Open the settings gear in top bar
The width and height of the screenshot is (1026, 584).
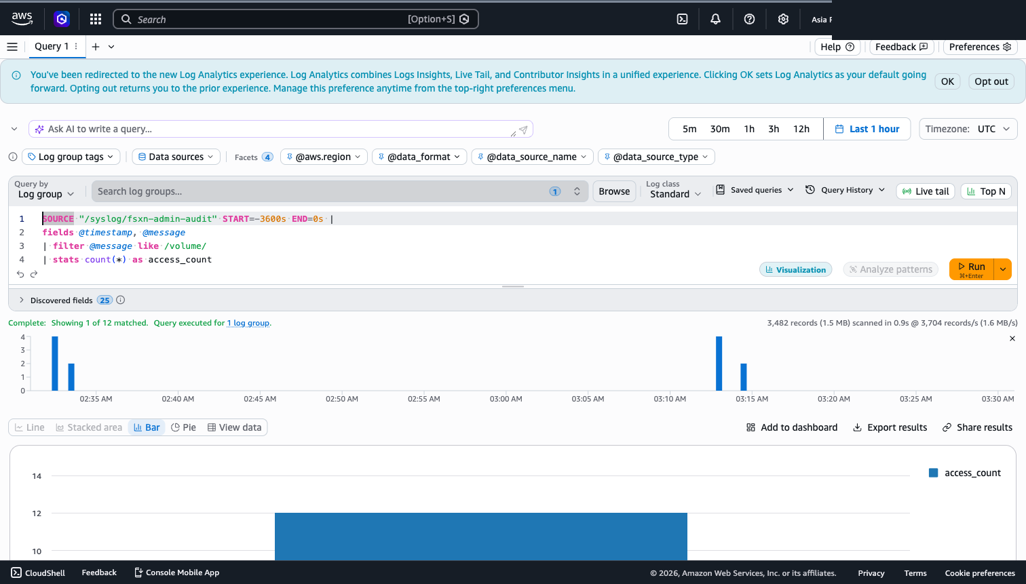click(x=783, y=19)
